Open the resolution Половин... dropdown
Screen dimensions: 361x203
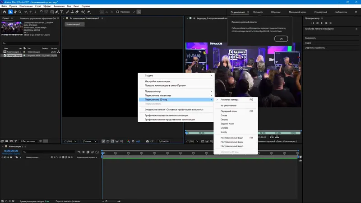tap(89, 141)
